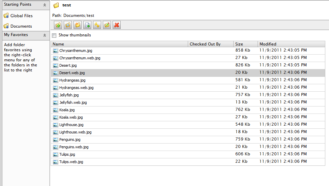The width and height of the screenshot is (329, 186).
Task: Click the red X delete icon
Action: 117,25
